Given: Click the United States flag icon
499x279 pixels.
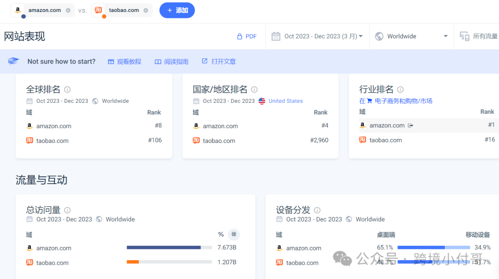Looking at the screenshot, I should click(x=262, y=101).
